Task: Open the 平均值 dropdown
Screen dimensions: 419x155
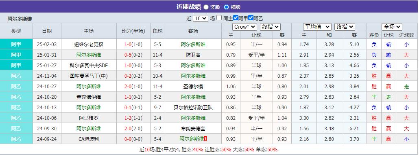Action: (317, 27)
